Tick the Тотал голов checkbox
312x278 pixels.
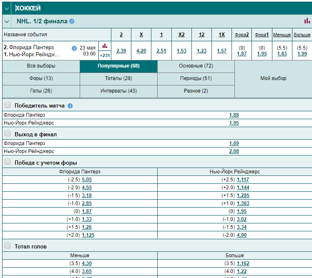tap(8, 245)
